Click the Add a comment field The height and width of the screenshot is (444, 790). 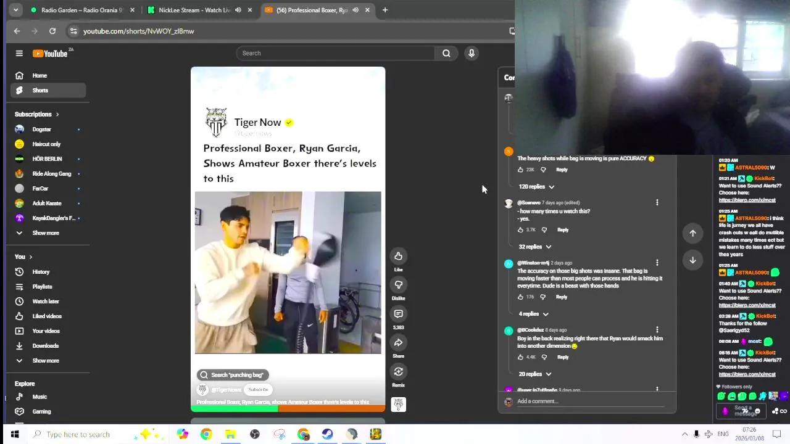[589, 401]
